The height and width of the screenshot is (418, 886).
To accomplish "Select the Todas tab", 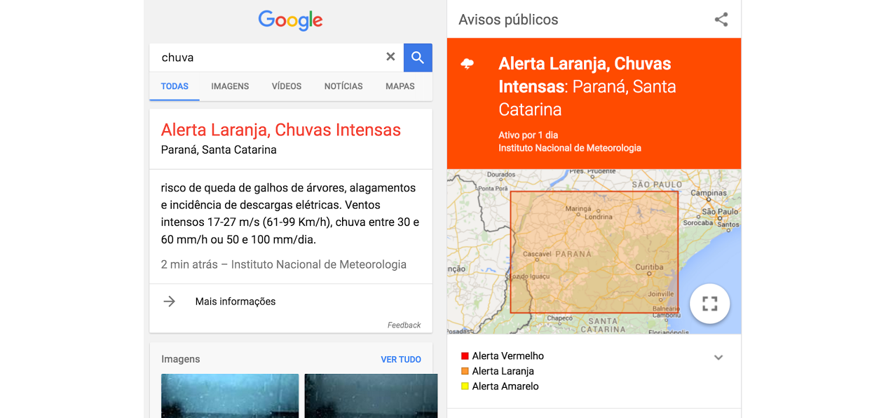I will click(x=175, y=86).
